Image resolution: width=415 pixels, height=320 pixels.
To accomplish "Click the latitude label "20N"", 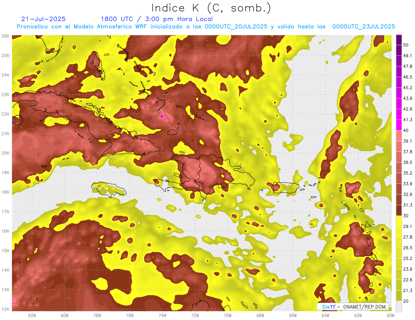I will 5,153.
